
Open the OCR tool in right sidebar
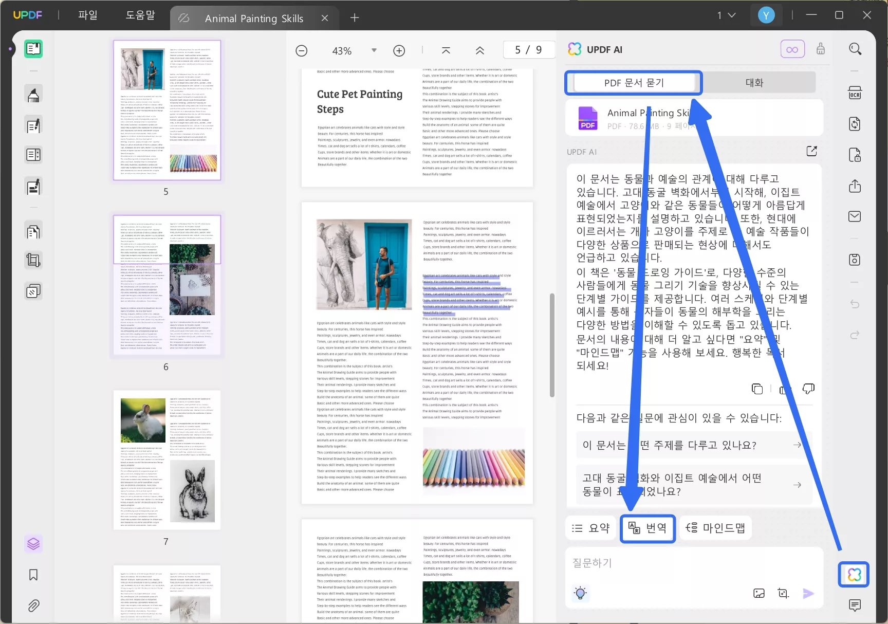click(x=855, y=93)
